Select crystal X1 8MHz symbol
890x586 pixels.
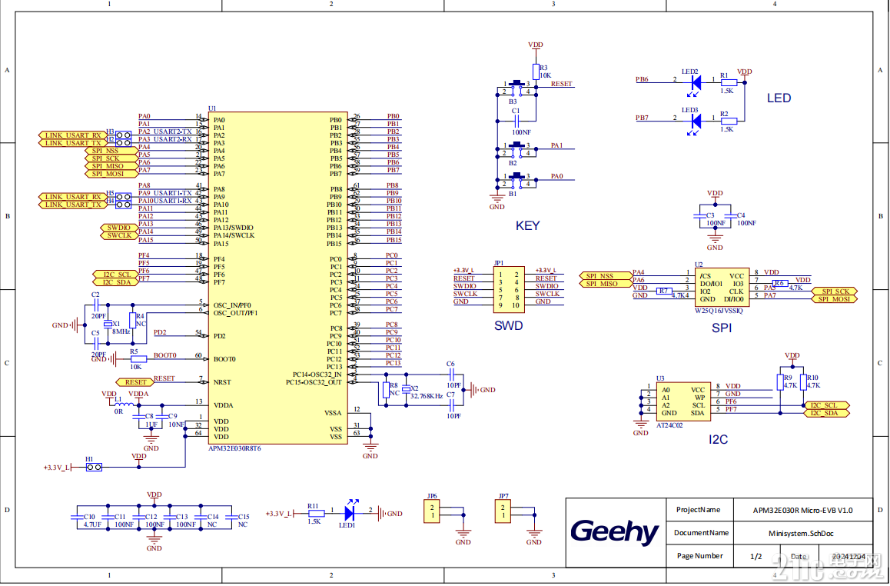(x=107, y=325)
